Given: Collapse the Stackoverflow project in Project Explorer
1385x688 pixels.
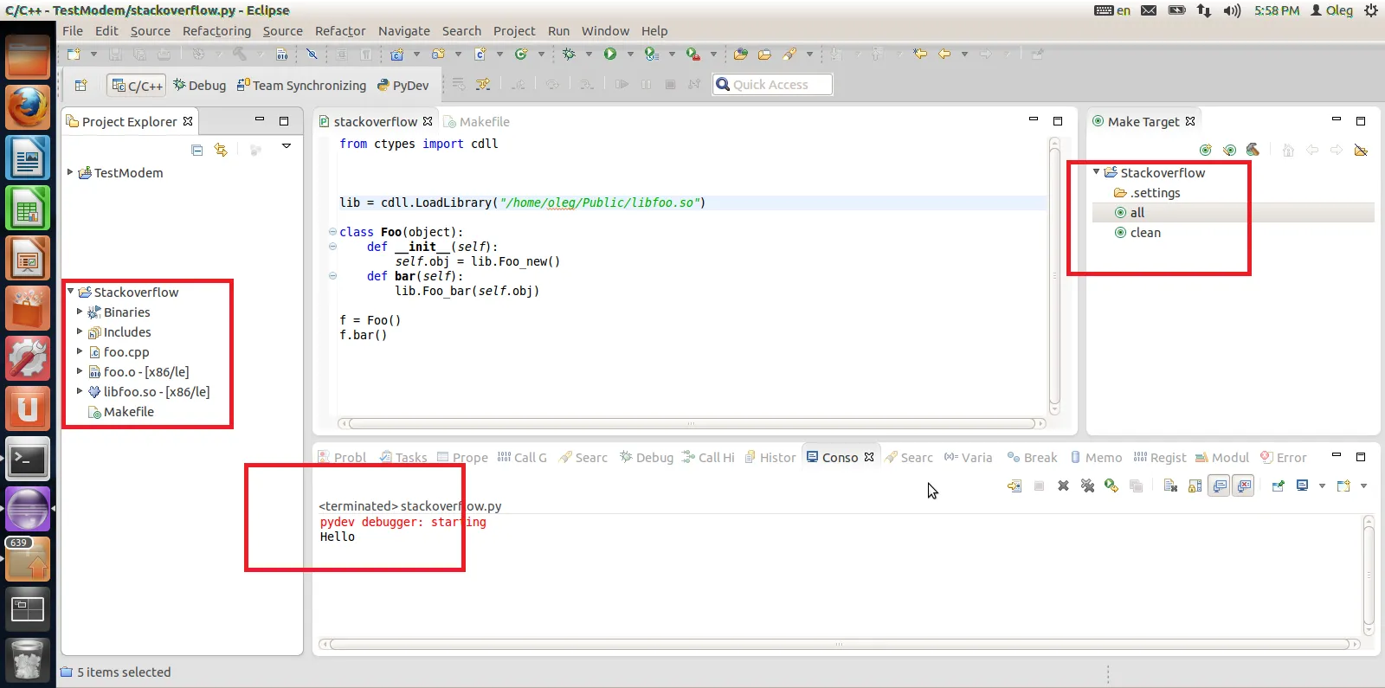Looking at the screenshot, I should pos(70,292).
